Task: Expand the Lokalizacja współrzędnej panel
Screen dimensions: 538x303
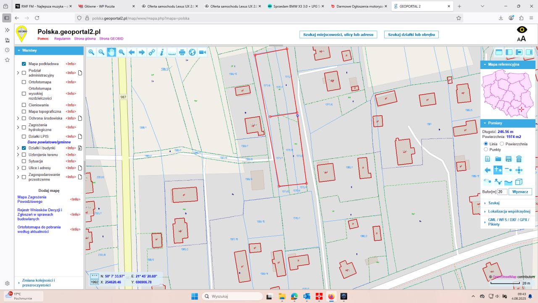Action: 509,211
